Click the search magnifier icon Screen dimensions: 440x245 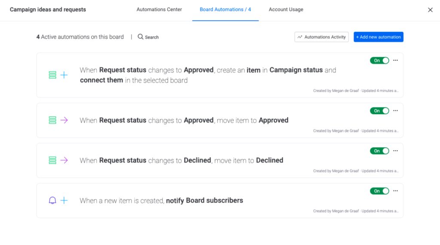coord(141,37)
